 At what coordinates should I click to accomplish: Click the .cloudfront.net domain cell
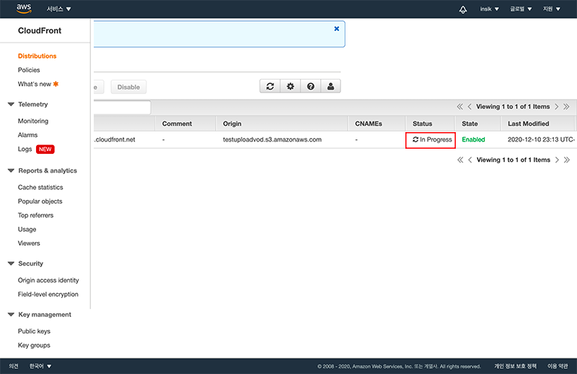point(115,139)
